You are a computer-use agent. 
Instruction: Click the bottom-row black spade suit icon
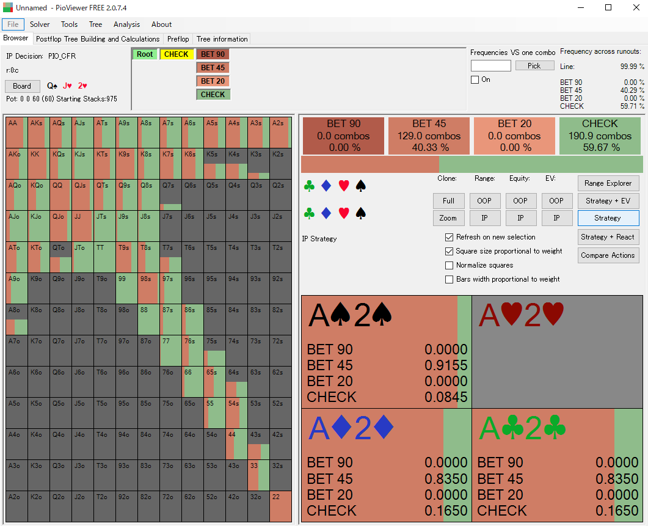(x=361, y=213)
